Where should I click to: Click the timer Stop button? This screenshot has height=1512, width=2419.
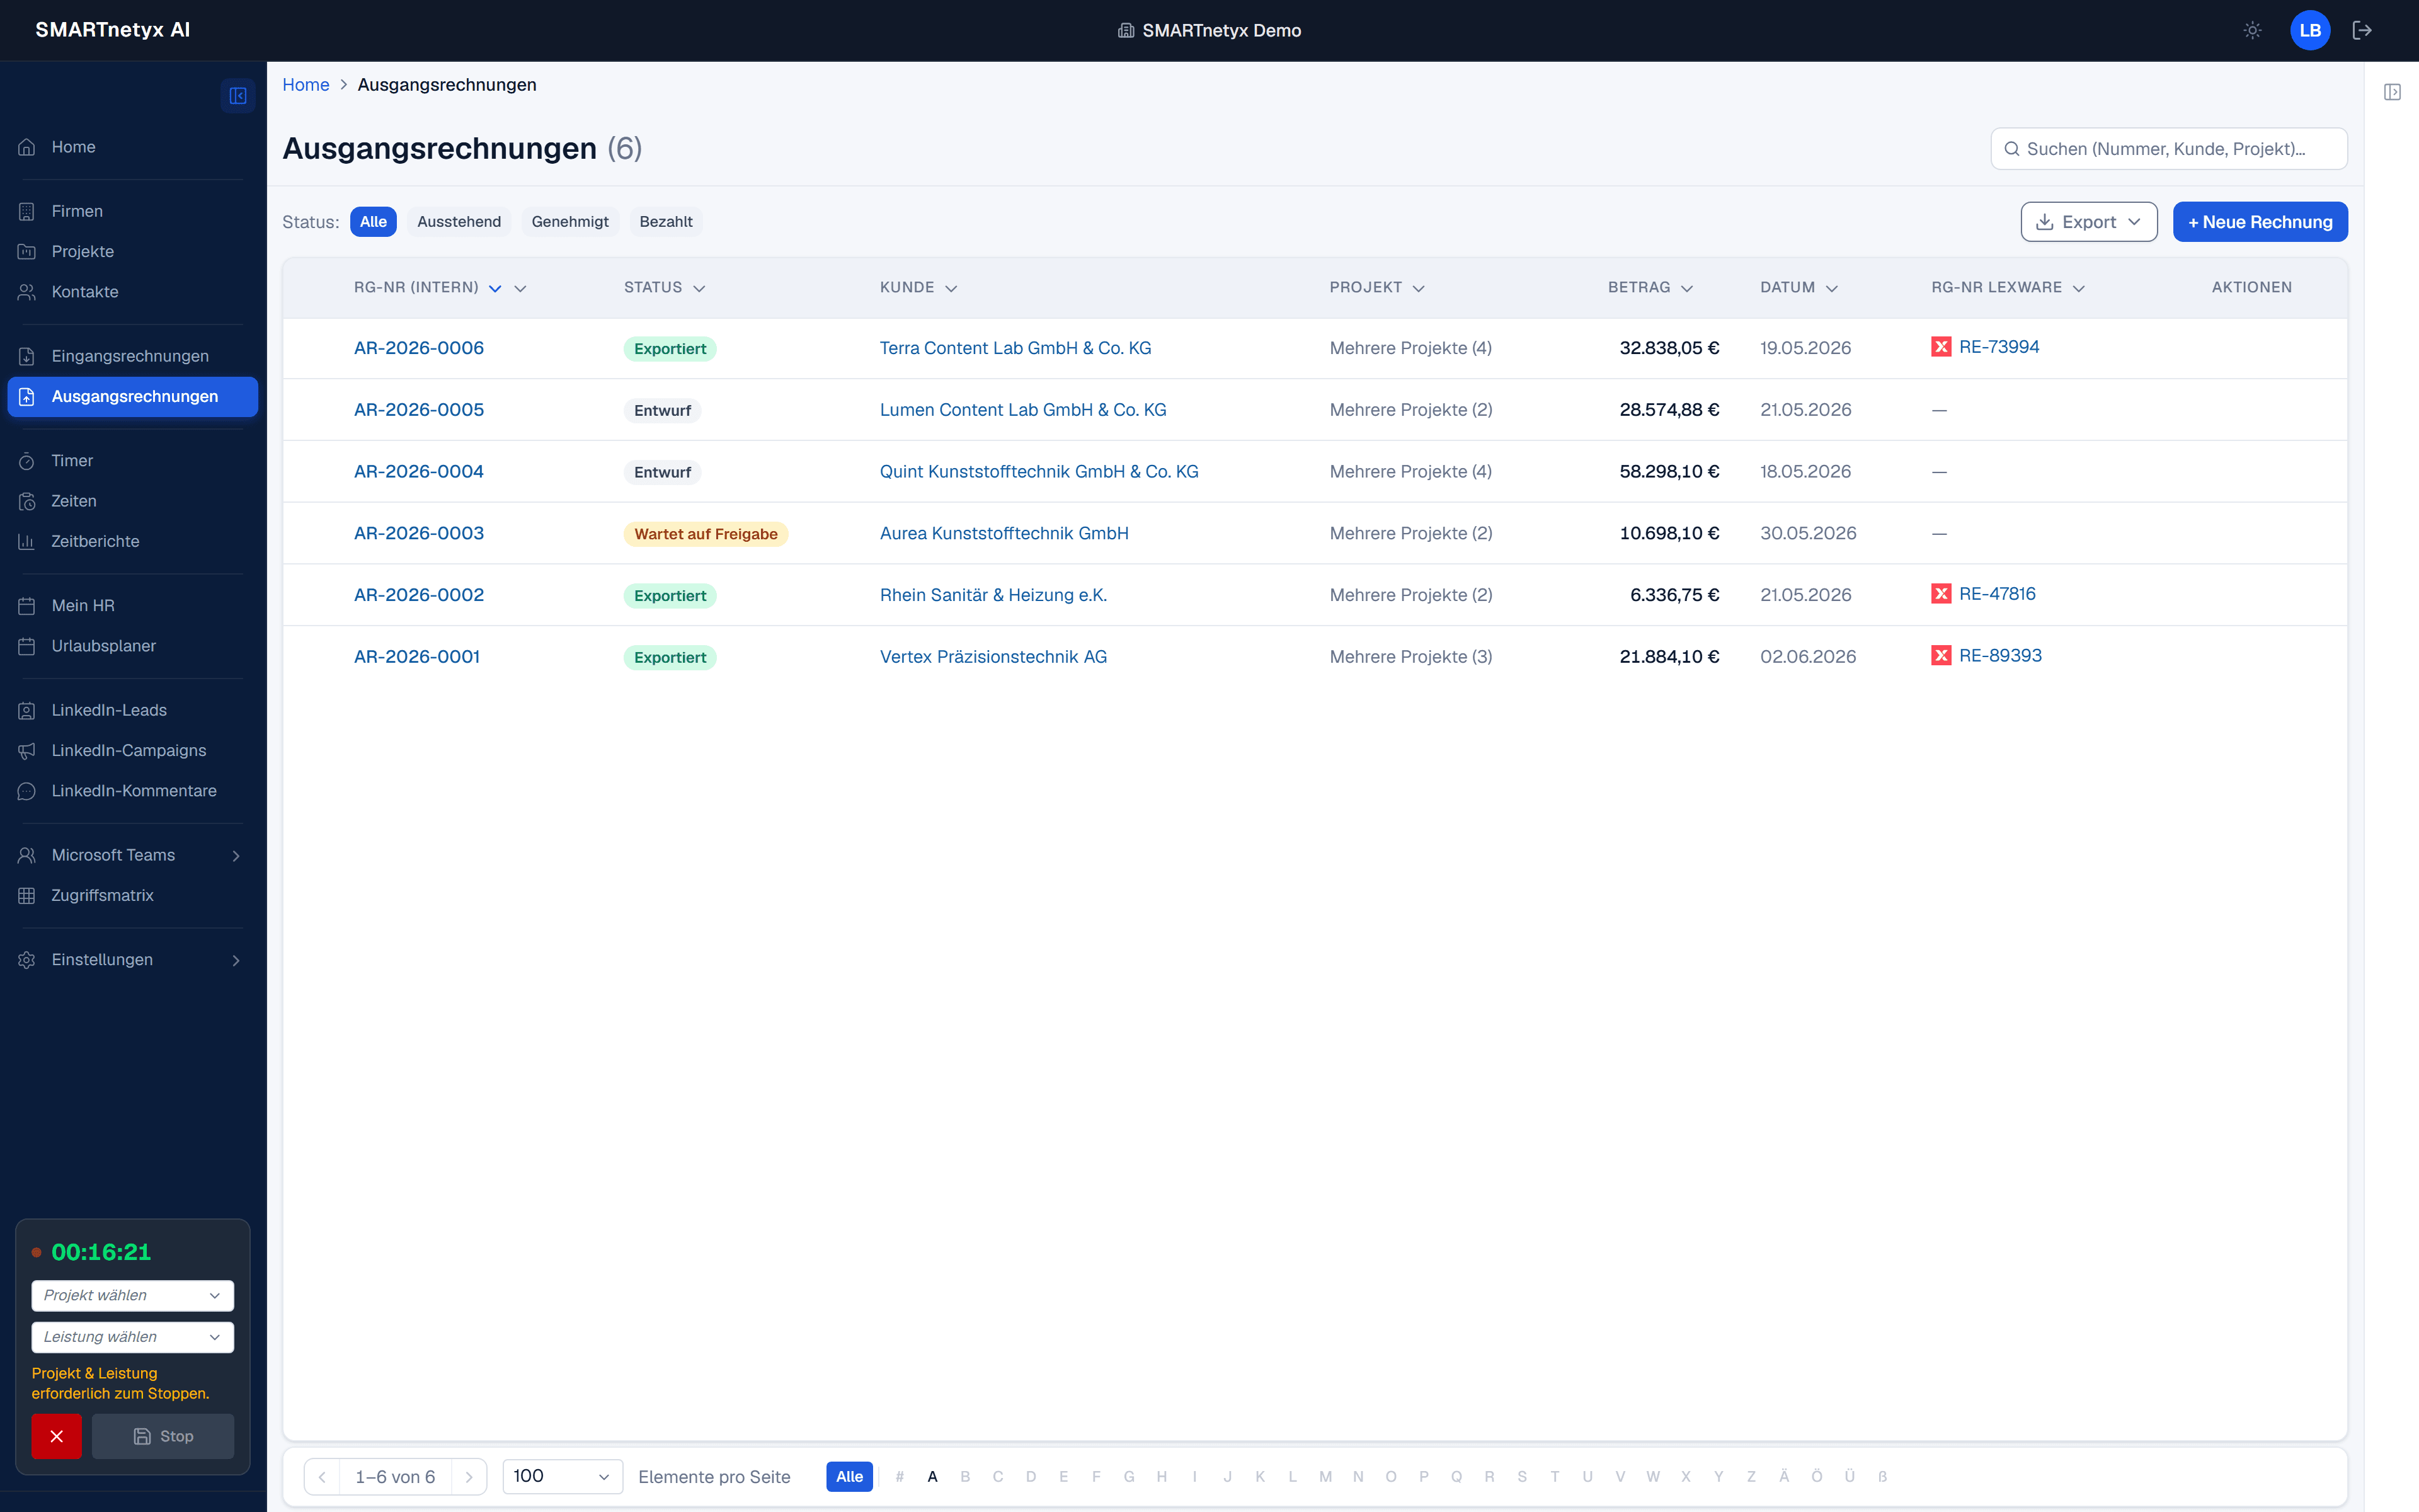[163, 1436]
